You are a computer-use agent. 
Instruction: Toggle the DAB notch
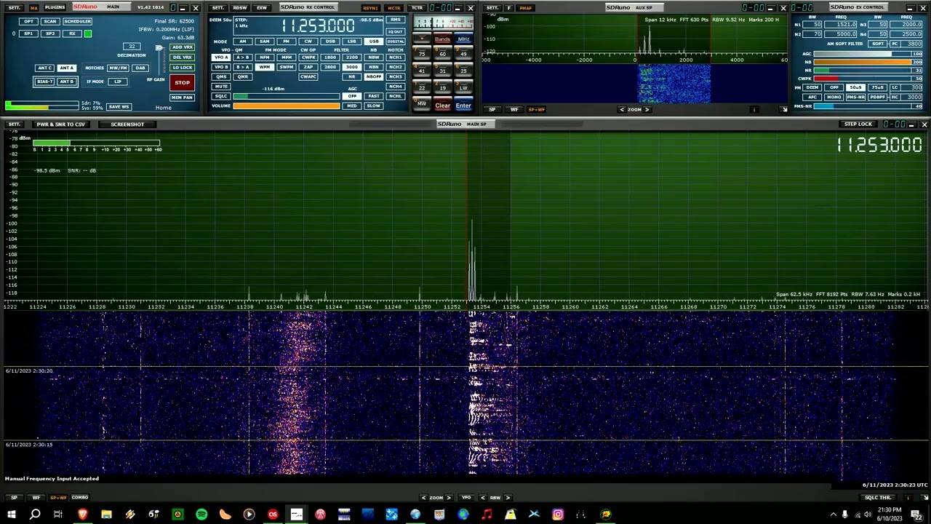140,68
